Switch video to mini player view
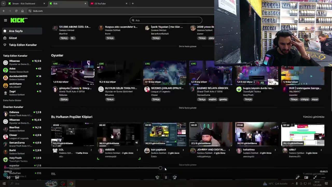Screen dimensions: 332x187 point(306,178)
